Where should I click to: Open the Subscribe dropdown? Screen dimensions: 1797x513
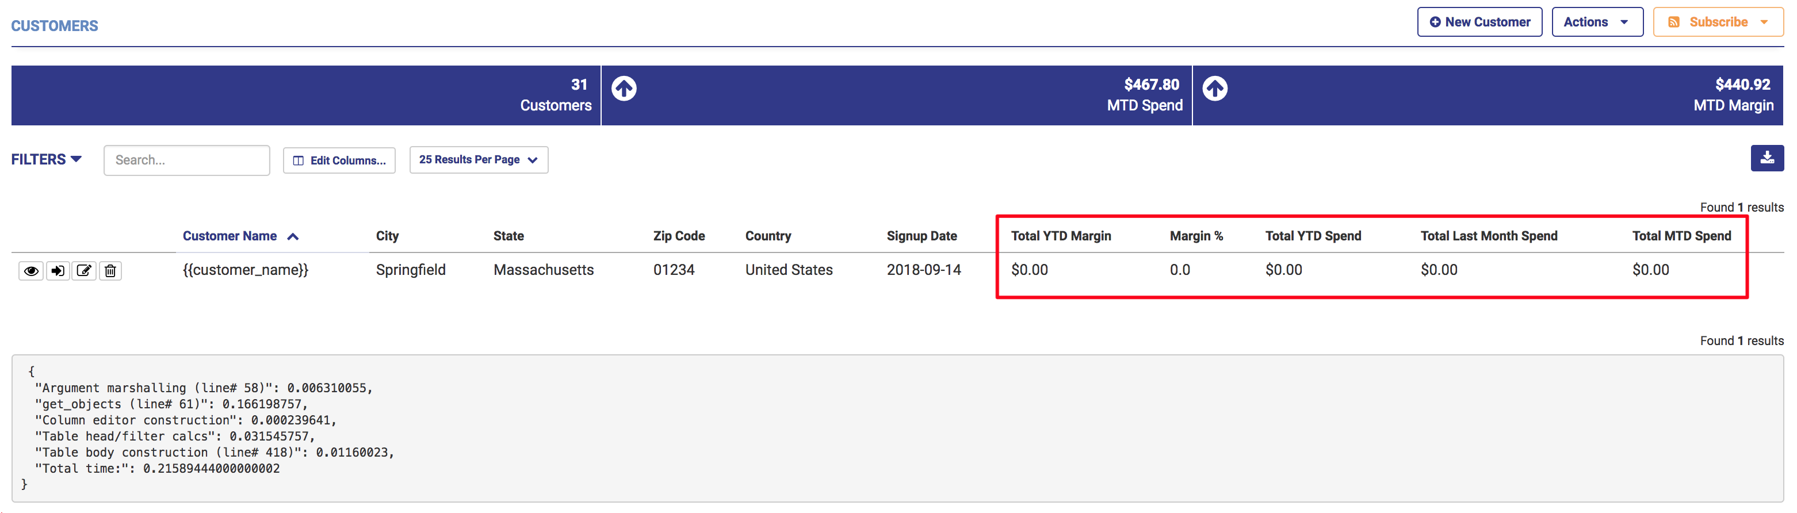(x=1718, y=22)
